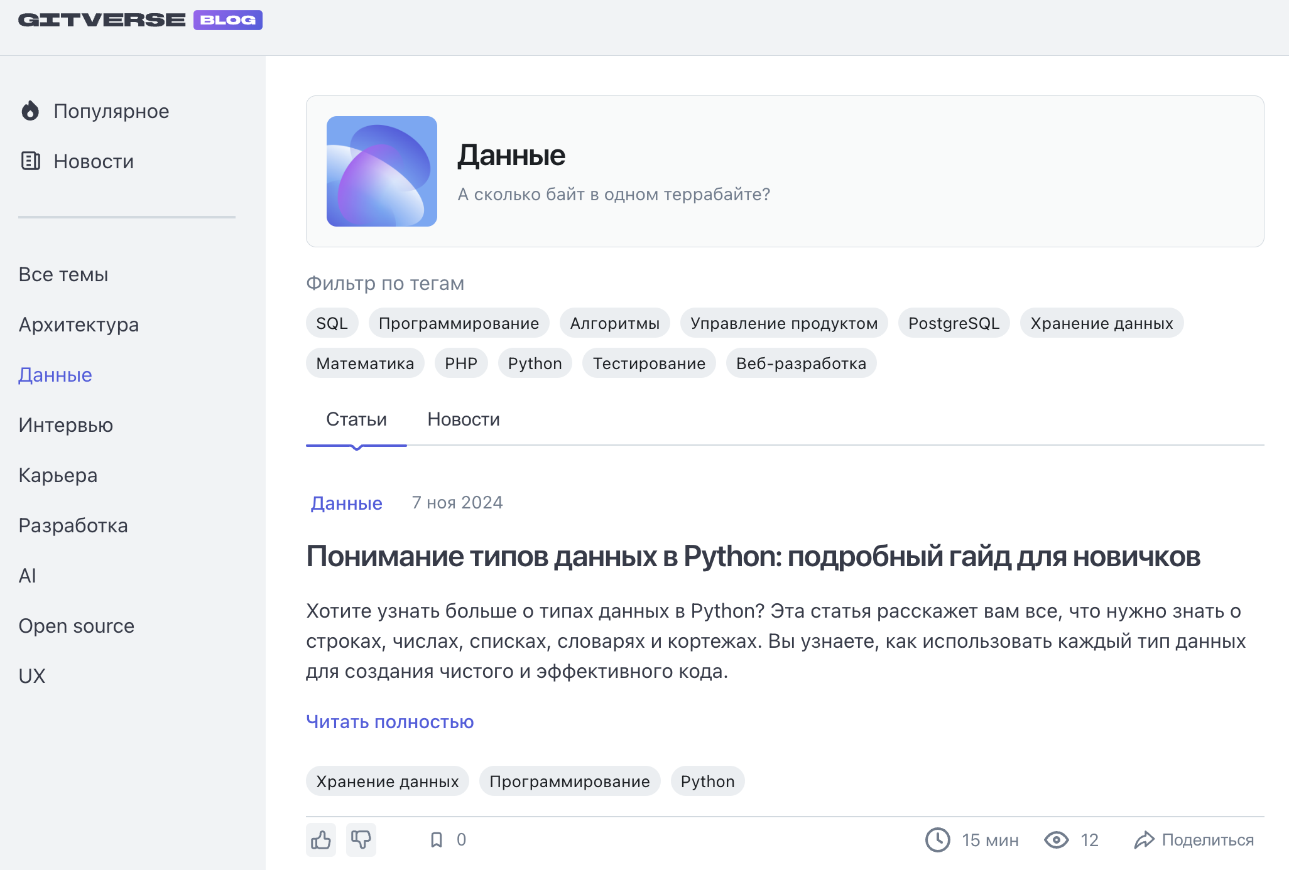Dislike the article with the thumbs-down icon
1289x870 pixels.
[361, 839]
